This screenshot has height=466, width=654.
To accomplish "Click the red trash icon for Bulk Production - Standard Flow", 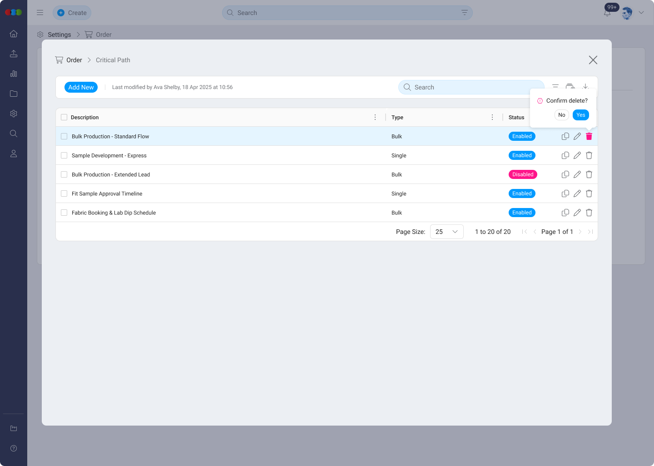I will 589,136.
